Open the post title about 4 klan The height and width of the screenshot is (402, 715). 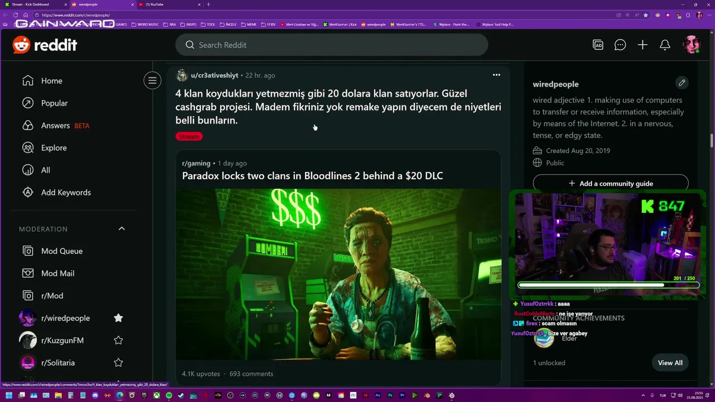coord(339,107)
